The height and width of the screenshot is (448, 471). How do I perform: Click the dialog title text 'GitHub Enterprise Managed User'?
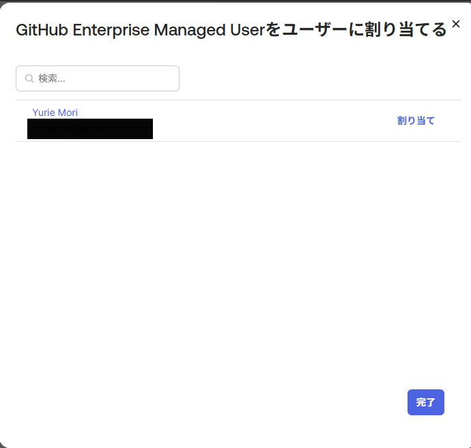[141, 30]
